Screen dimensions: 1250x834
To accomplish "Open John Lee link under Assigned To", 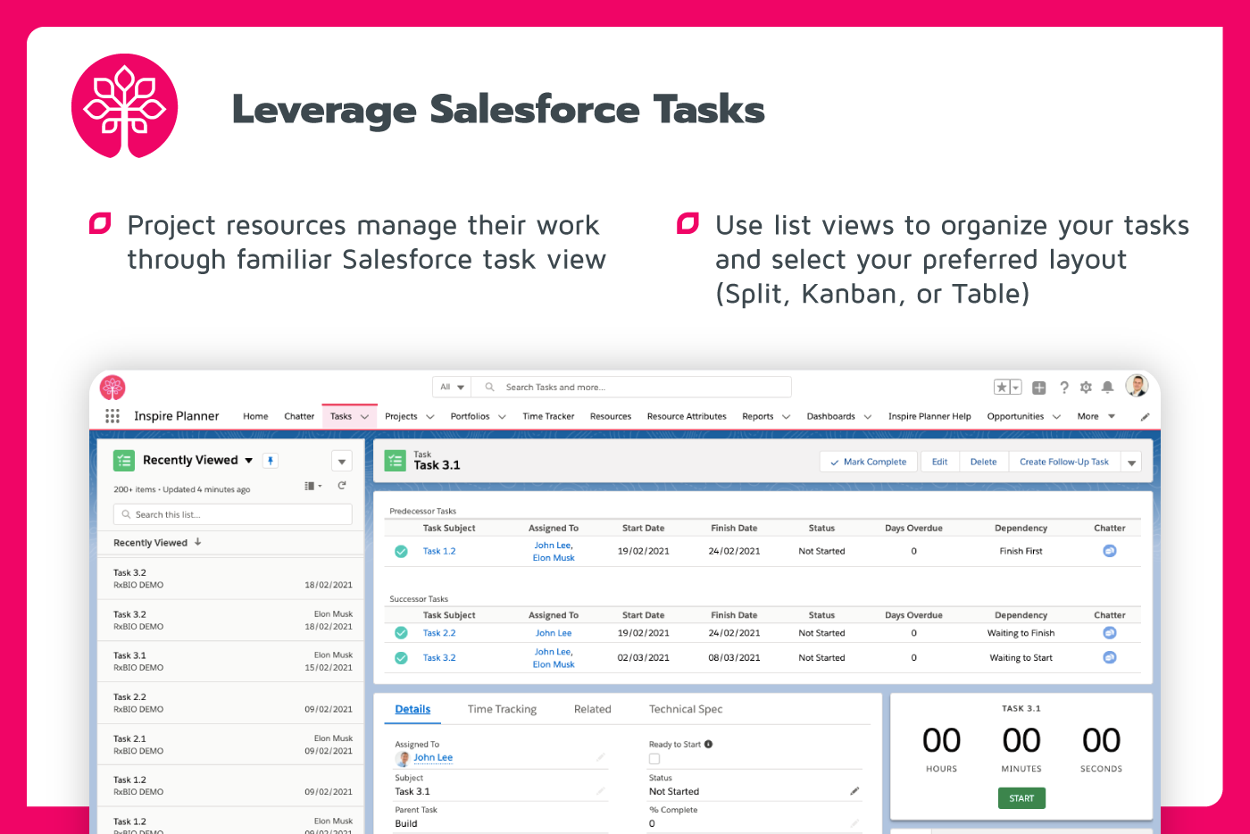I will [x=433, y=757].
